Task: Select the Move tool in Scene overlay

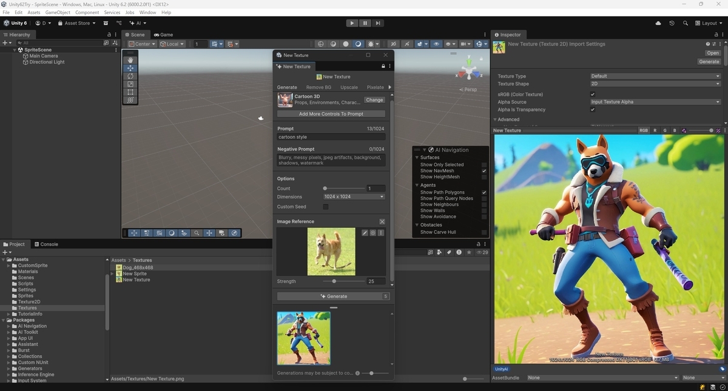Action: pos(130,69)
